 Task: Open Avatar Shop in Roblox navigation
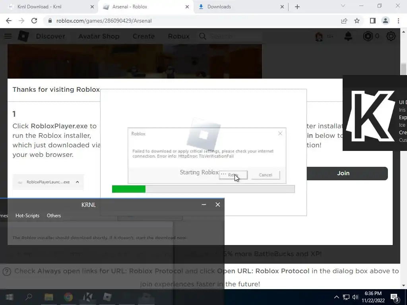point(99,36)
